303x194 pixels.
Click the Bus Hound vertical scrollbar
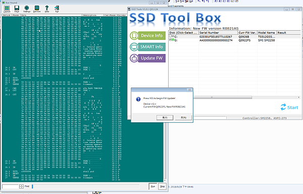pyautogui.click(x=165, y=152)
